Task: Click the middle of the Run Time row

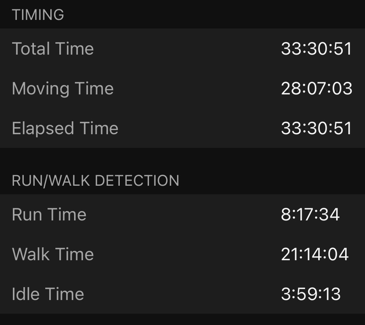Action: pos(182,215)
